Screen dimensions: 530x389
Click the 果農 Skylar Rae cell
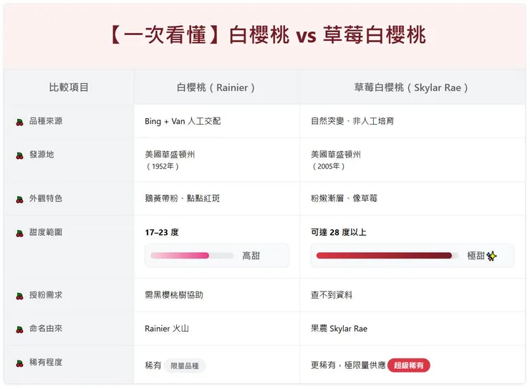339,329
